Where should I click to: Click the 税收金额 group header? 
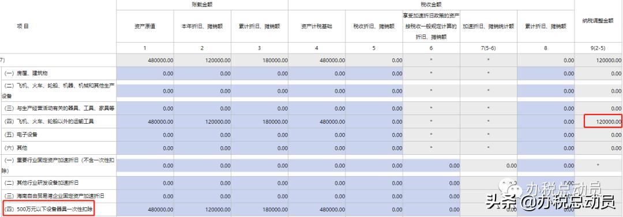click(431, 5)
